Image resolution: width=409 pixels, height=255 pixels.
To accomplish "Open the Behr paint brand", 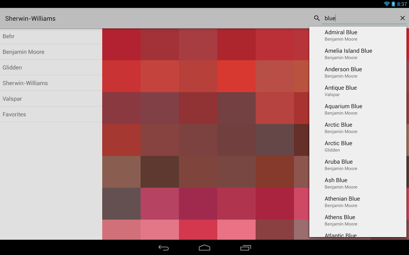I will (51, 36).
